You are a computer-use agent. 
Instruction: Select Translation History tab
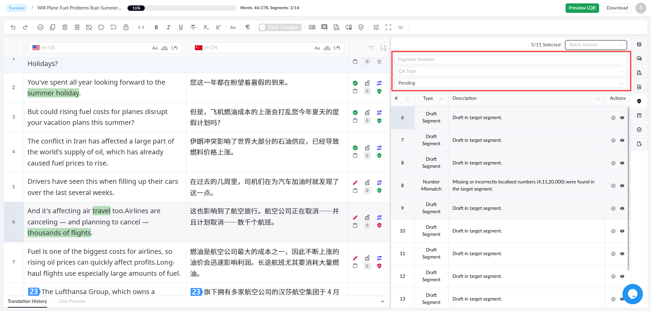pos(27,302)
